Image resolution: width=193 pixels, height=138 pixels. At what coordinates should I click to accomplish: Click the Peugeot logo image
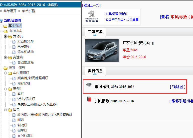click(x=92, y=17)
